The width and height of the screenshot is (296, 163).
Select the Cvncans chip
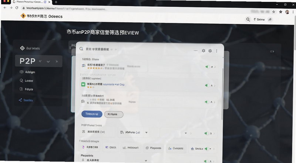(176, 149)
